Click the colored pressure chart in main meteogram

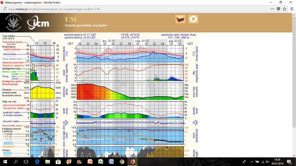(x=130, y=92)
